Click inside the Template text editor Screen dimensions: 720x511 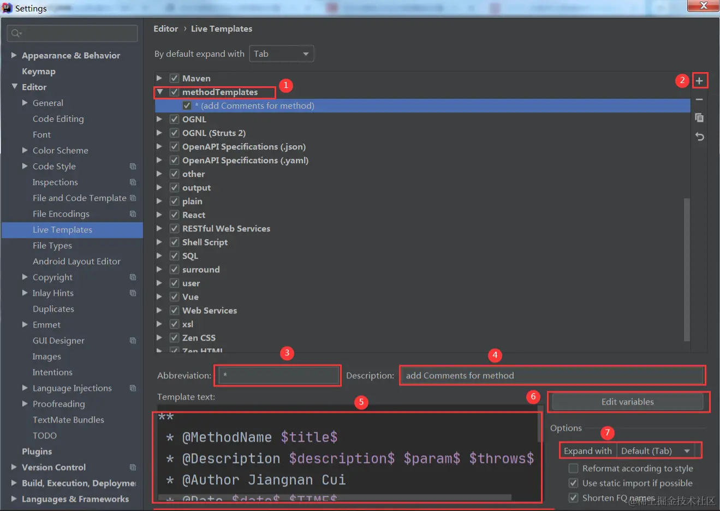(347, 456)
